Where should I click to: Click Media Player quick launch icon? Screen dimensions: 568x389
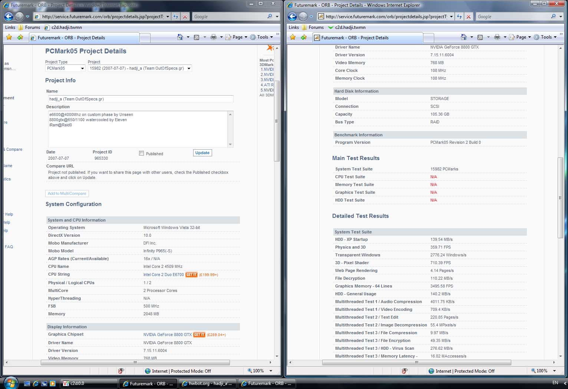[x=52, y=383]
